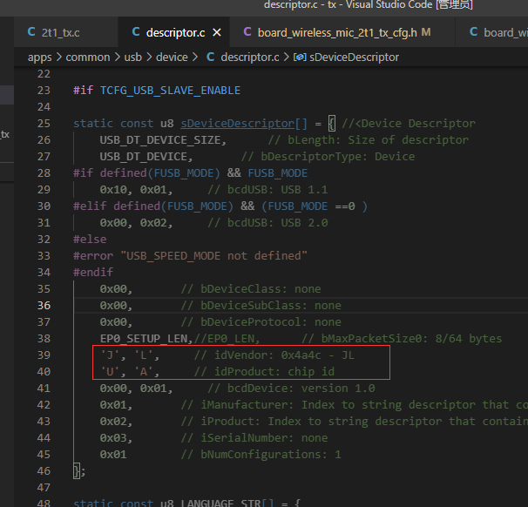Close the descriptor.c tab
Image resolution: width=528 pixels, height=507 pixels.
tap(217, 32)
